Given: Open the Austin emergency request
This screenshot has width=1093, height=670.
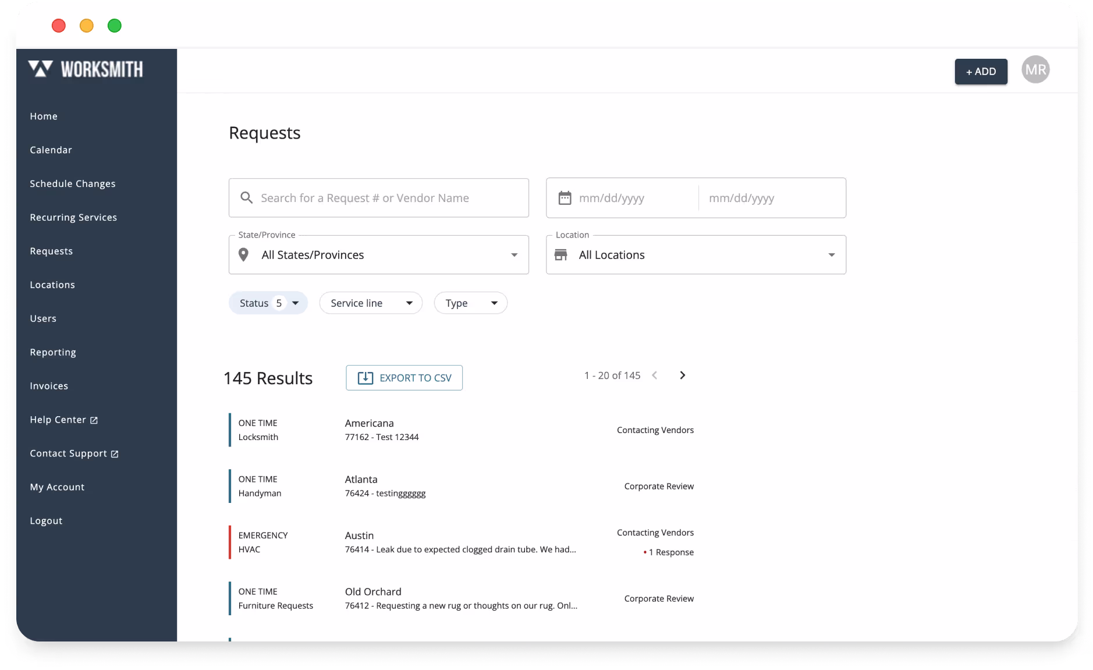Looking at the screenshot, I should coord(462,543).
